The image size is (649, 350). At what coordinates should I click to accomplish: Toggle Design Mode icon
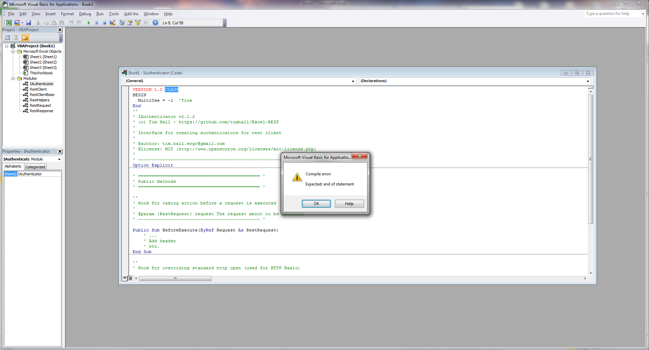[112, 23]
